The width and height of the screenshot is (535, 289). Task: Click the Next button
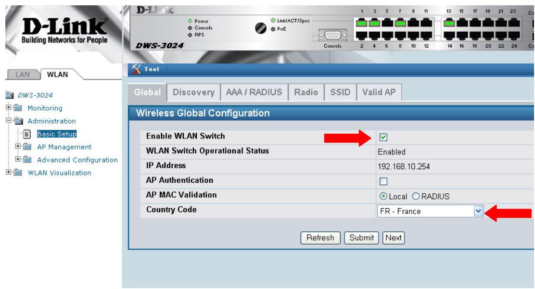[x=394, y=238]
